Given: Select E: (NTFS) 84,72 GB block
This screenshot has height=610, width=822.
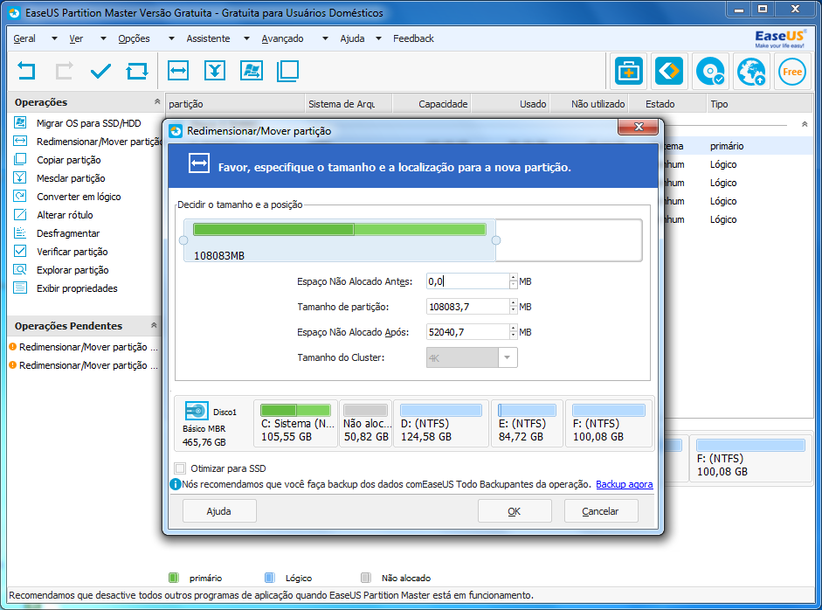Looking at the screenshot, I should pyautogui.click(x=527, y=424).
